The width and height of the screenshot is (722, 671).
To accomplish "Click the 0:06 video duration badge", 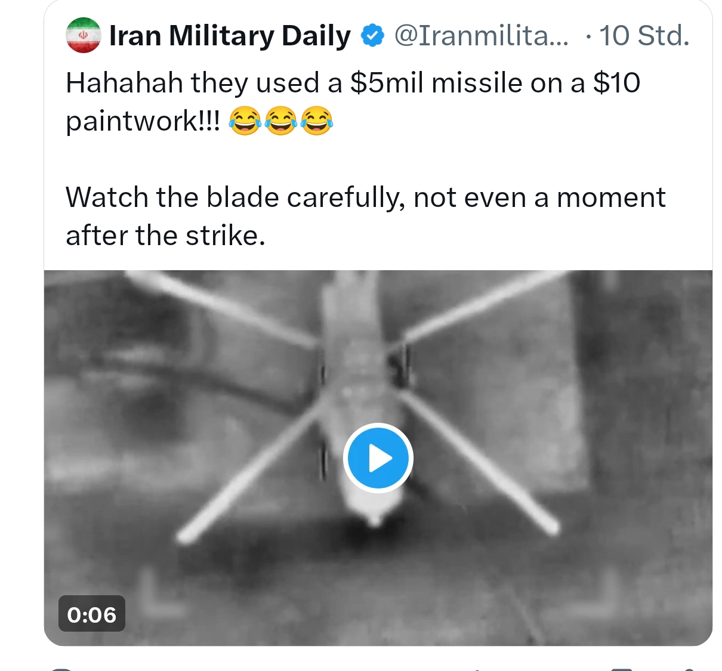I will [91, 614].
